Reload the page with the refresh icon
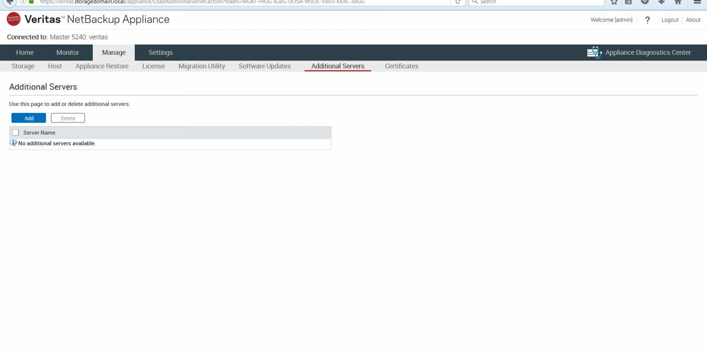707x353 pixels. [458, 2]
